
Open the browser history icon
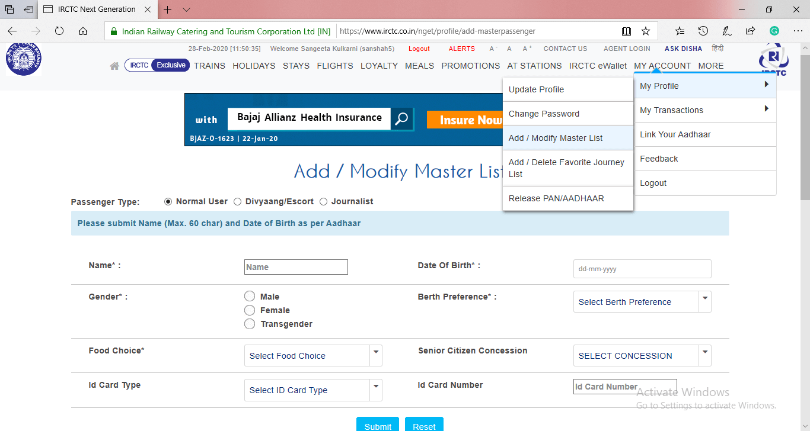[x=703, y=31]
